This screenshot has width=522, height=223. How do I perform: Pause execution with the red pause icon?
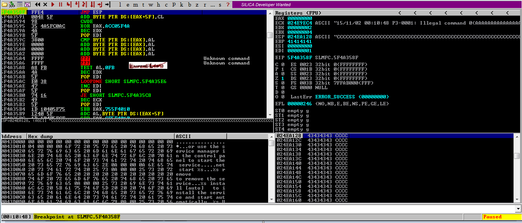[60, 4]
